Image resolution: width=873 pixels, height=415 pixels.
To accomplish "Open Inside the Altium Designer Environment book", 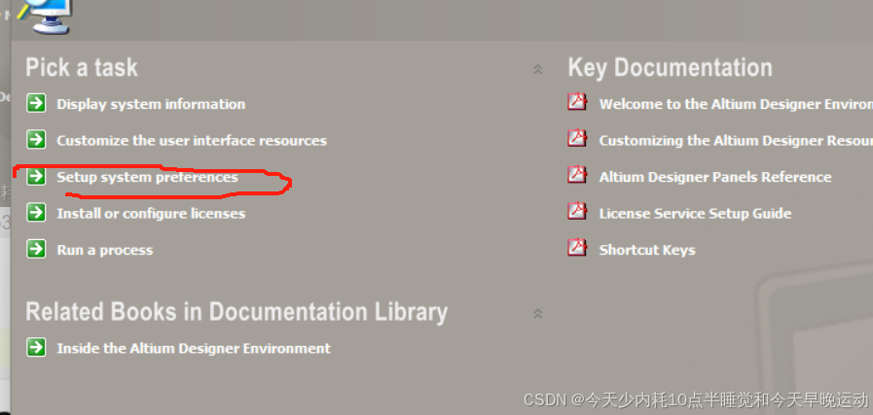I will click(194, 348).
